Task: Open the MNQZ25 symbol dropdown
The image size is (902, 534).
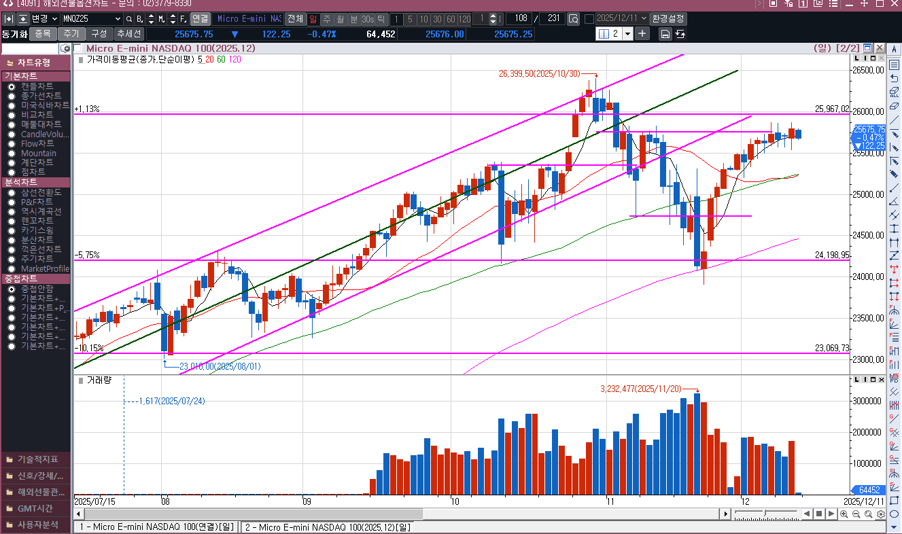Action: (118, 19)
